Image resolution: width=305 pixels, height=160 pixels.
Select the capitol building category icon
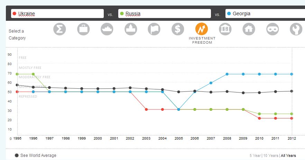click(x=131, y=29)
